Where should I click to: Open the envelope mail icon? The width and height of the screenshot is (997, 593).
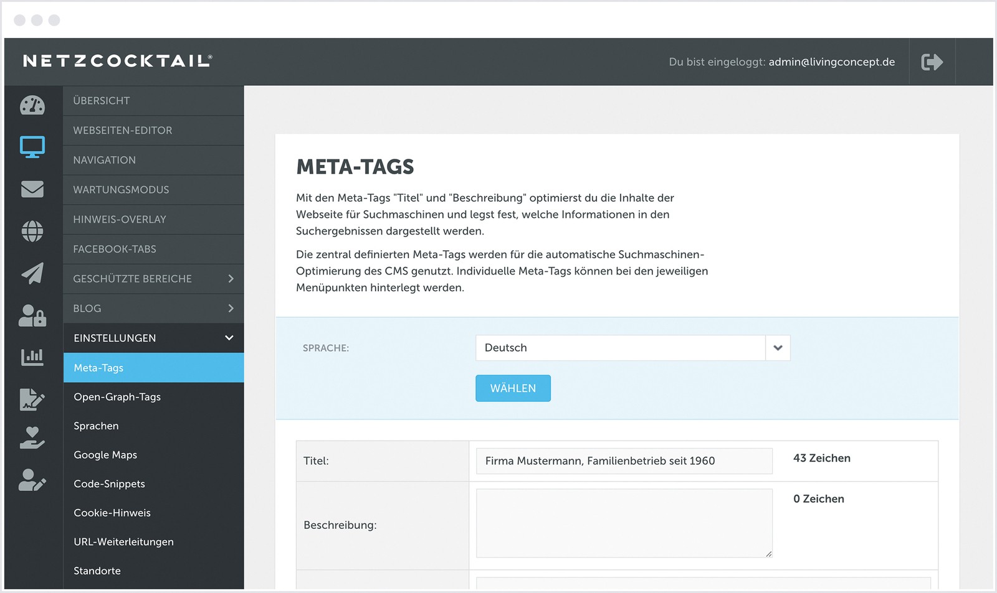pyautogui.click(x=32, y=189)
